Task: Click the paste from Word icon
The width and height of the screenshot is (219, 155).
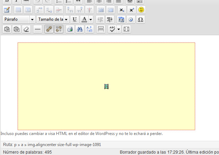Action: click(x=17, y=29)
